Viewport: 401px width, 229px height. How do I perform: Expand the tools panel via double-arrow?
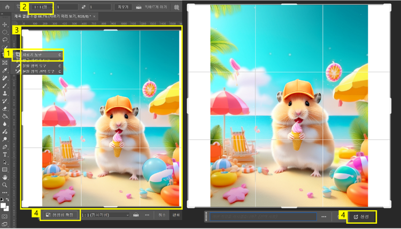(2, 14)
